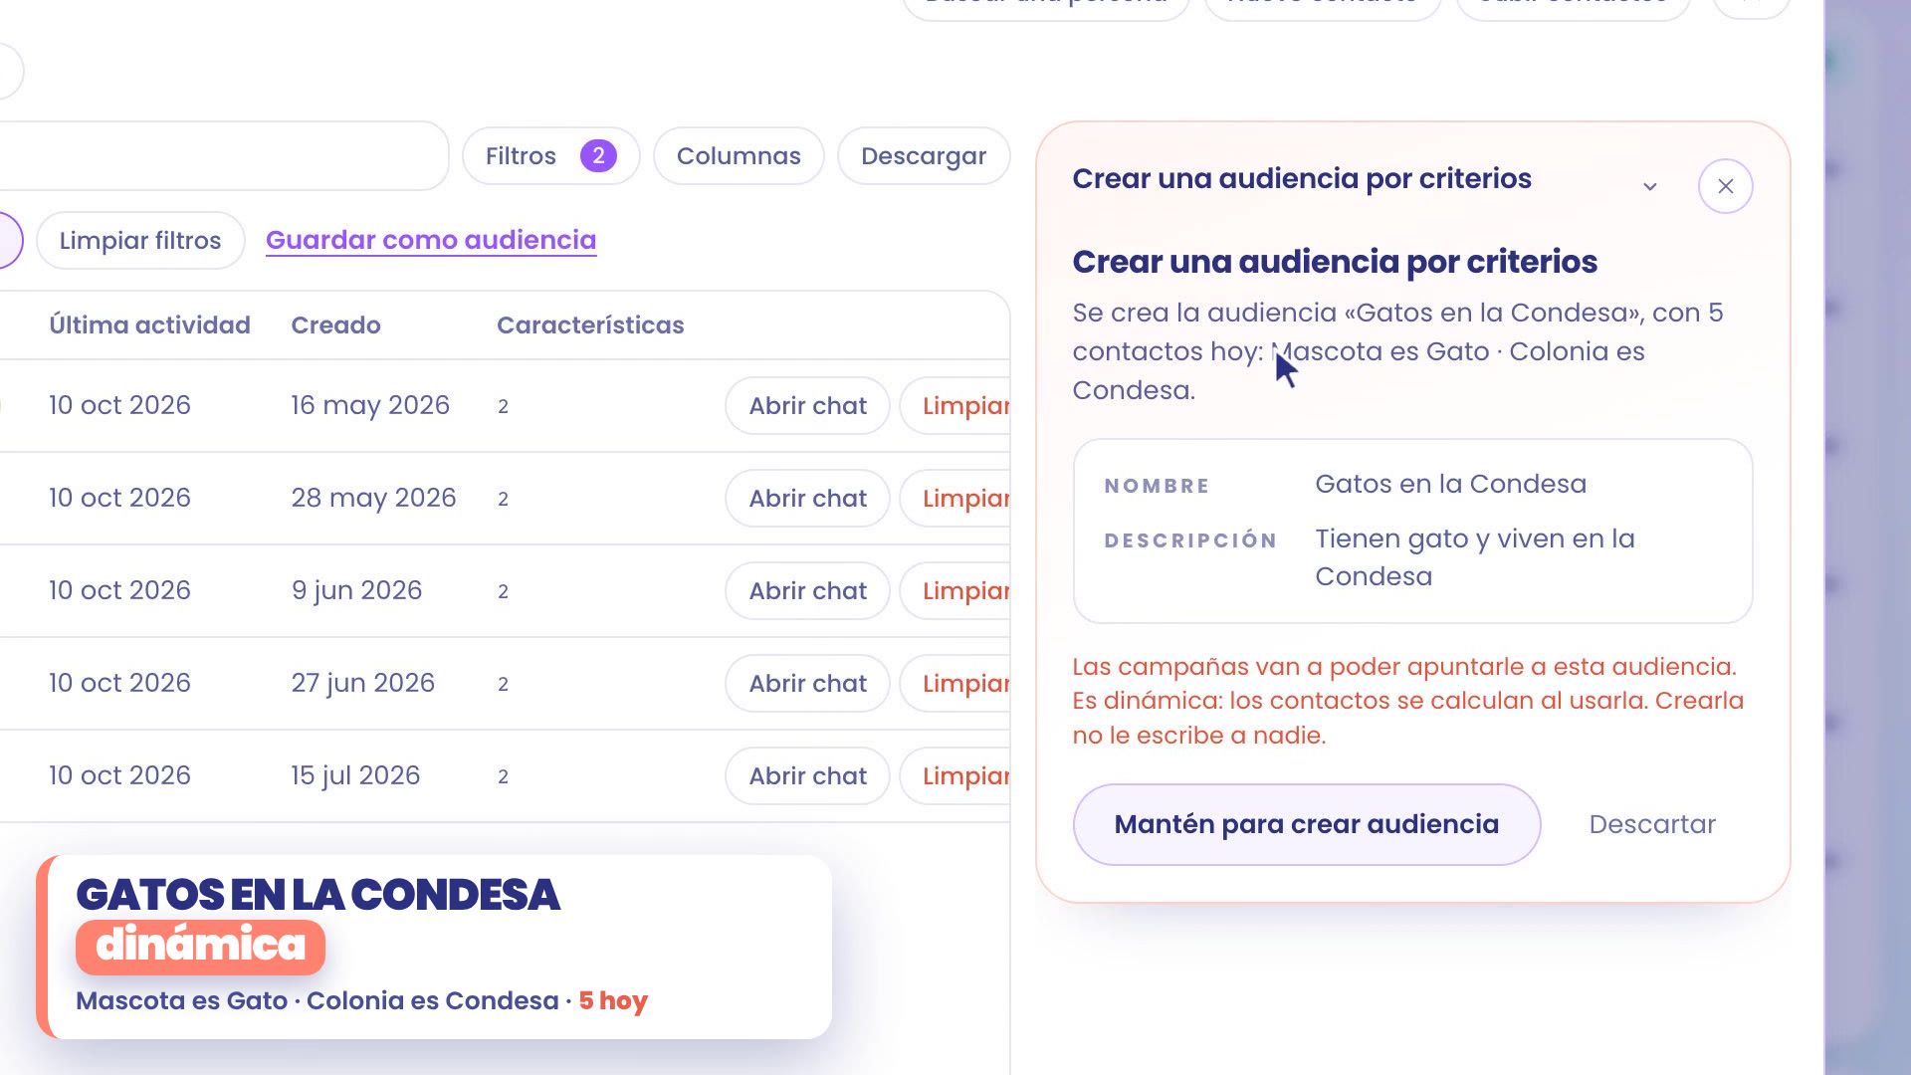Sort by Creado column header
Viewport: 1911px width, 1075px height.
pyautogui.click(x=335, y=325)
